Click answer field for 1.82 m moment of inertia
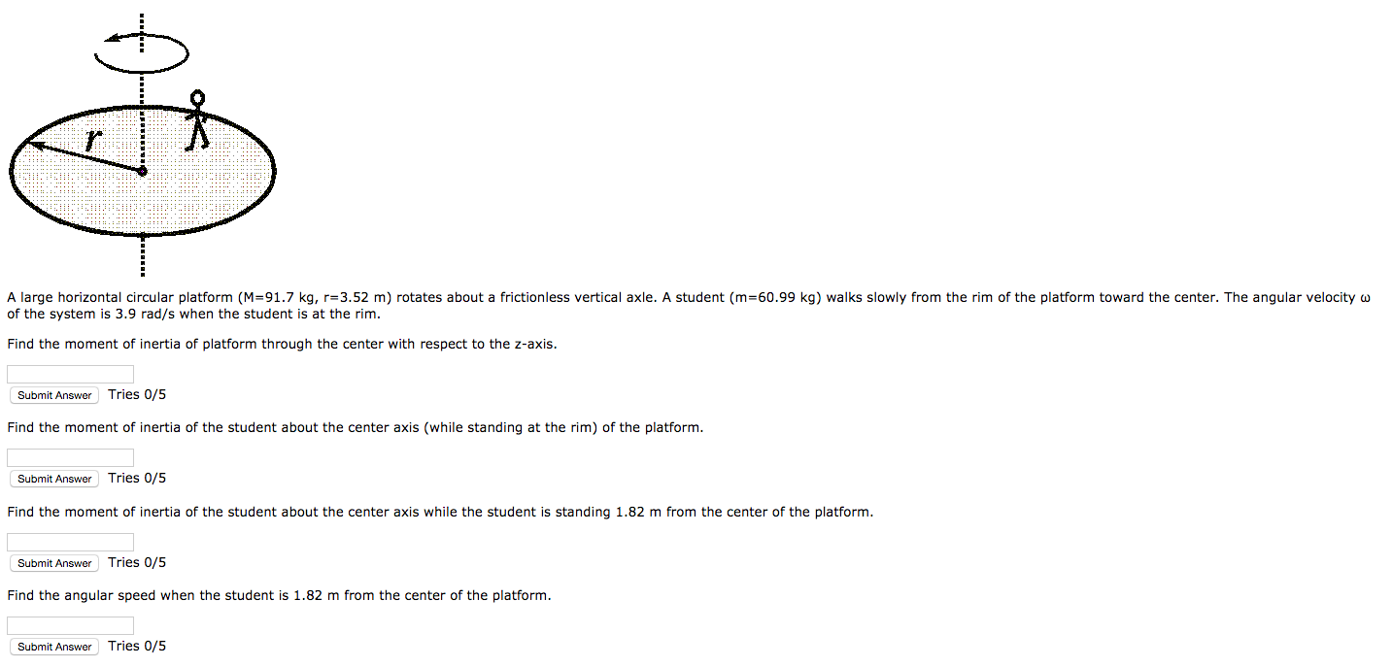The image size is (1392, 667). 70,542
